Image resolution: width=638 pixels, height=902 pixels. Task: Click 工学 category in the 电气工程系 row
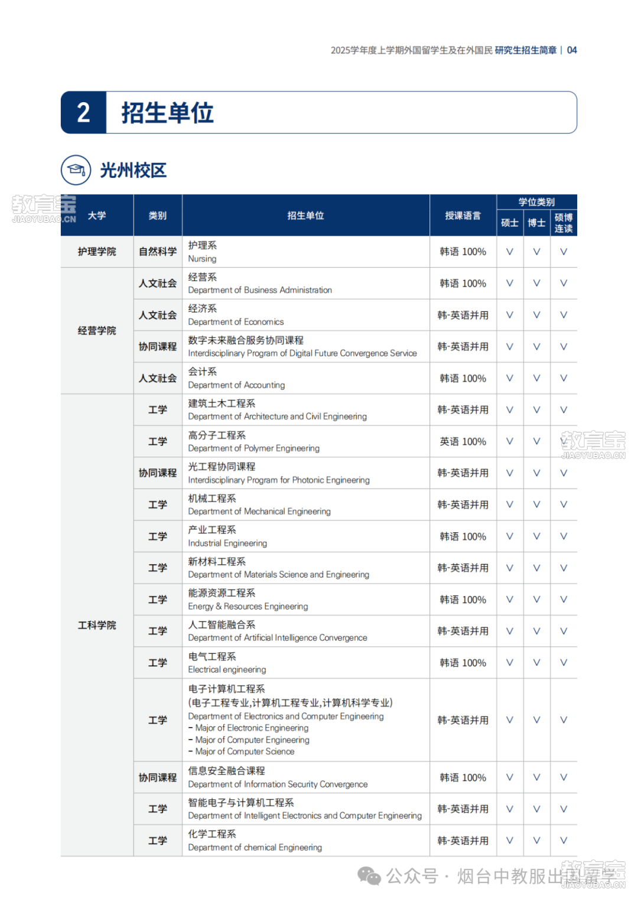click(x=158, y=663)
